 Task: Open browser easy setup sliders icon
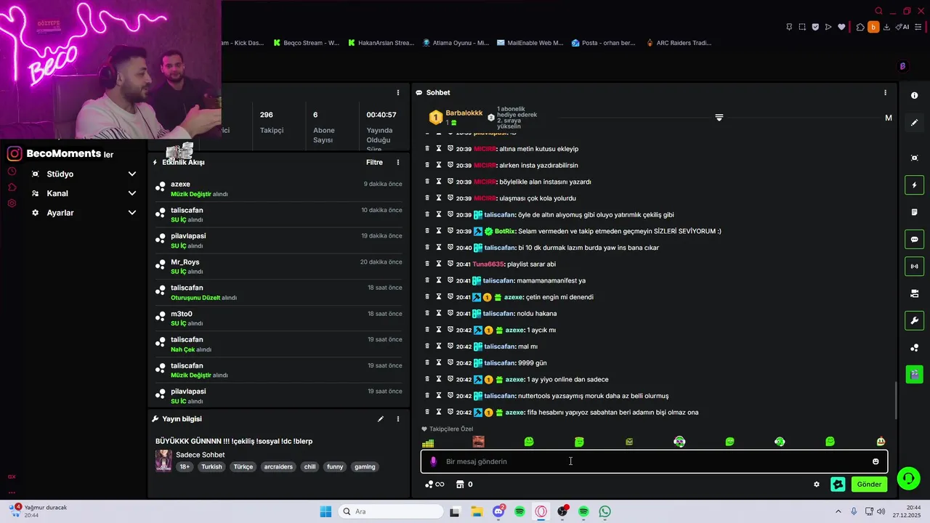(x=919, y=27)
